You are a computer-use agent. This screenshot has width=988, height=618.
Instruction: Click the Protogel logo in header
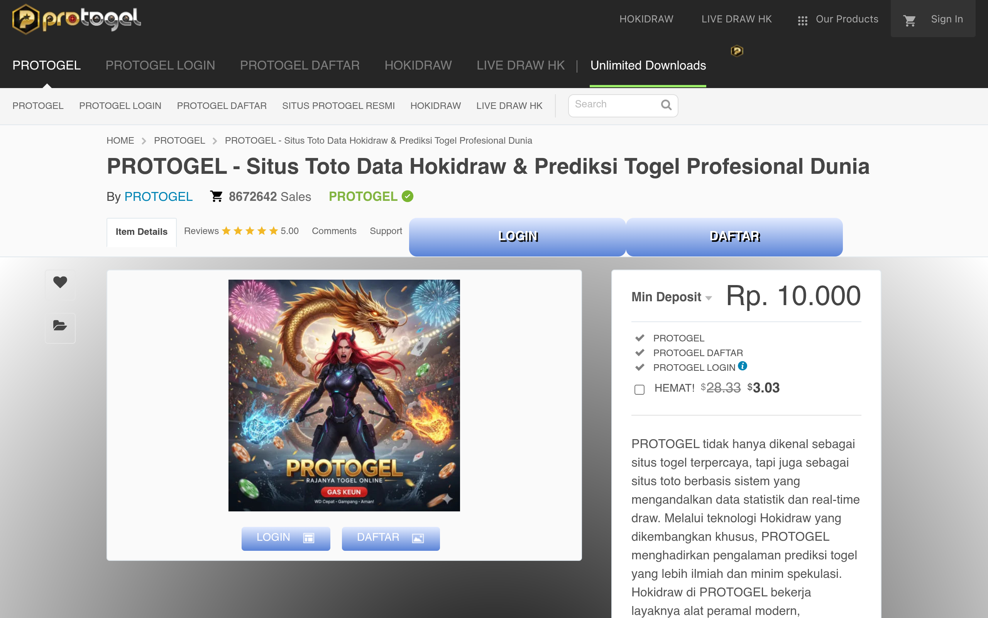(x=76, y=19)
